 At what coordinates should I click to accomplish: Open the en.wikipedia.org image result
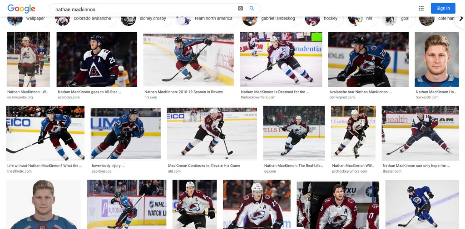point(29,59)
